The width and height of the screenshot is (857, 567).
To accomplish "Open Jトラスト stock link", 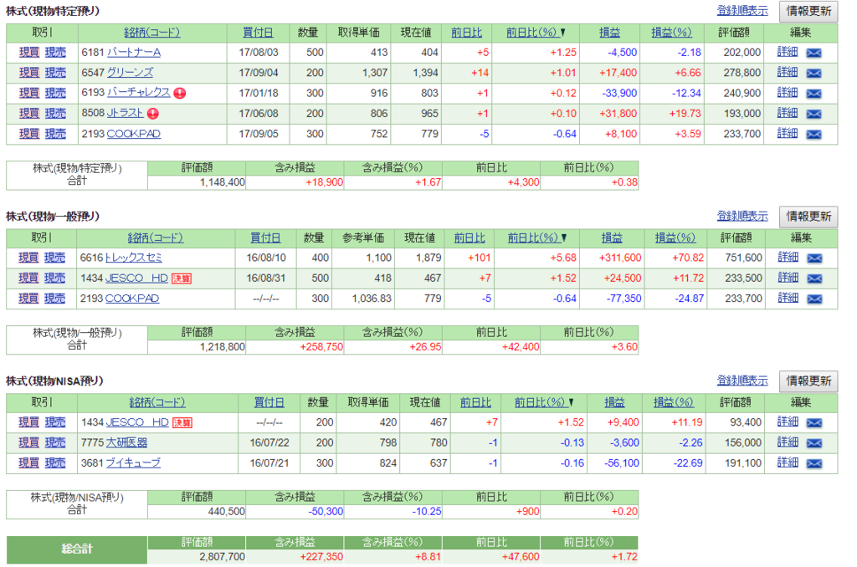I will (x=126, y=113).
